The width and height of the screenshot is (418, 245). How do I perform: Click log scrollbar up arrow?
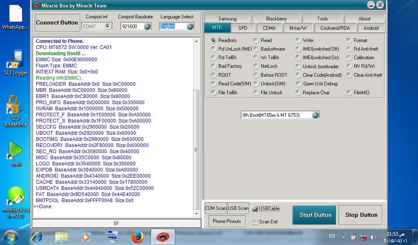196,41
